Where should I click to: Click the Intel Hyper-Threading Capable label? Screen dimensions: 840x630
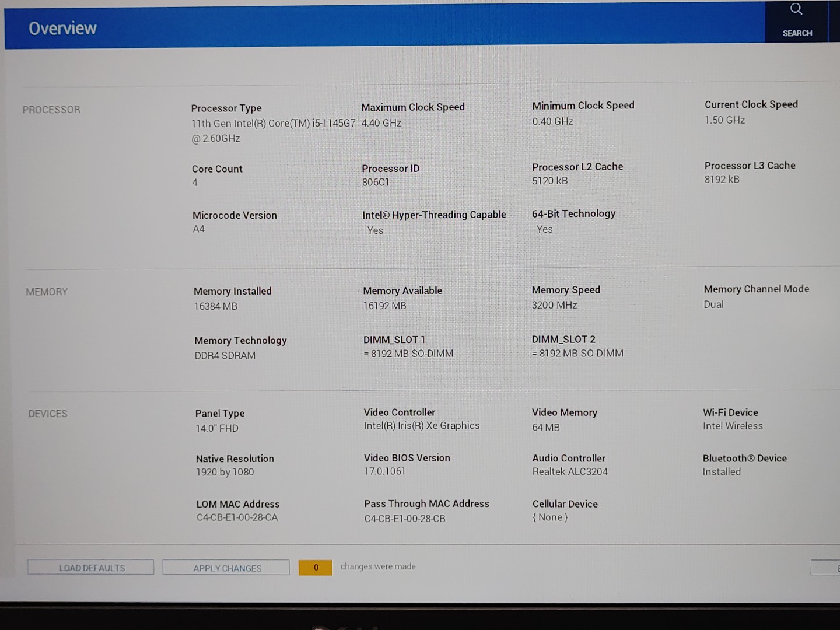click(434, 215)
